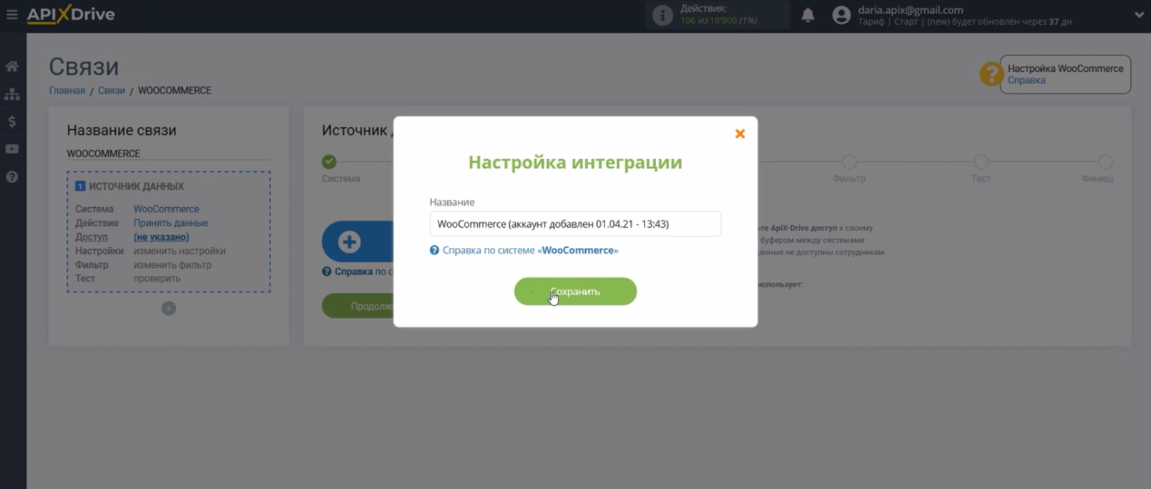Go to Главная breadcrumb
Image resolution: width=1151 pixels, height=489 pixels.
point(67,91)
